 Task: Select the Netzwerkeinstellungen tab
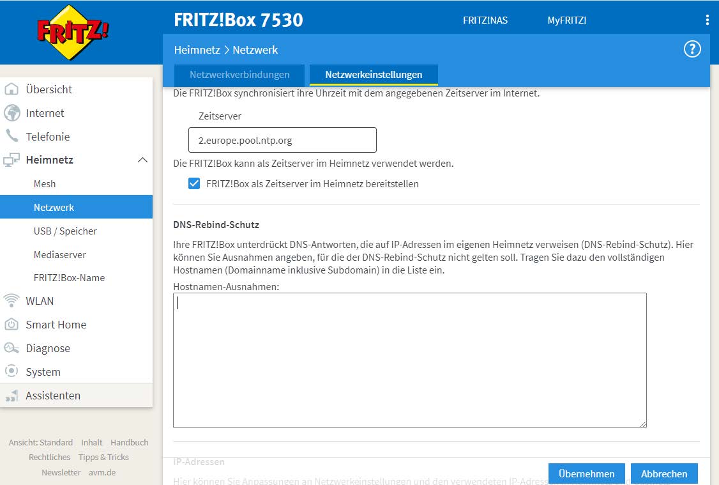[374, 75]
